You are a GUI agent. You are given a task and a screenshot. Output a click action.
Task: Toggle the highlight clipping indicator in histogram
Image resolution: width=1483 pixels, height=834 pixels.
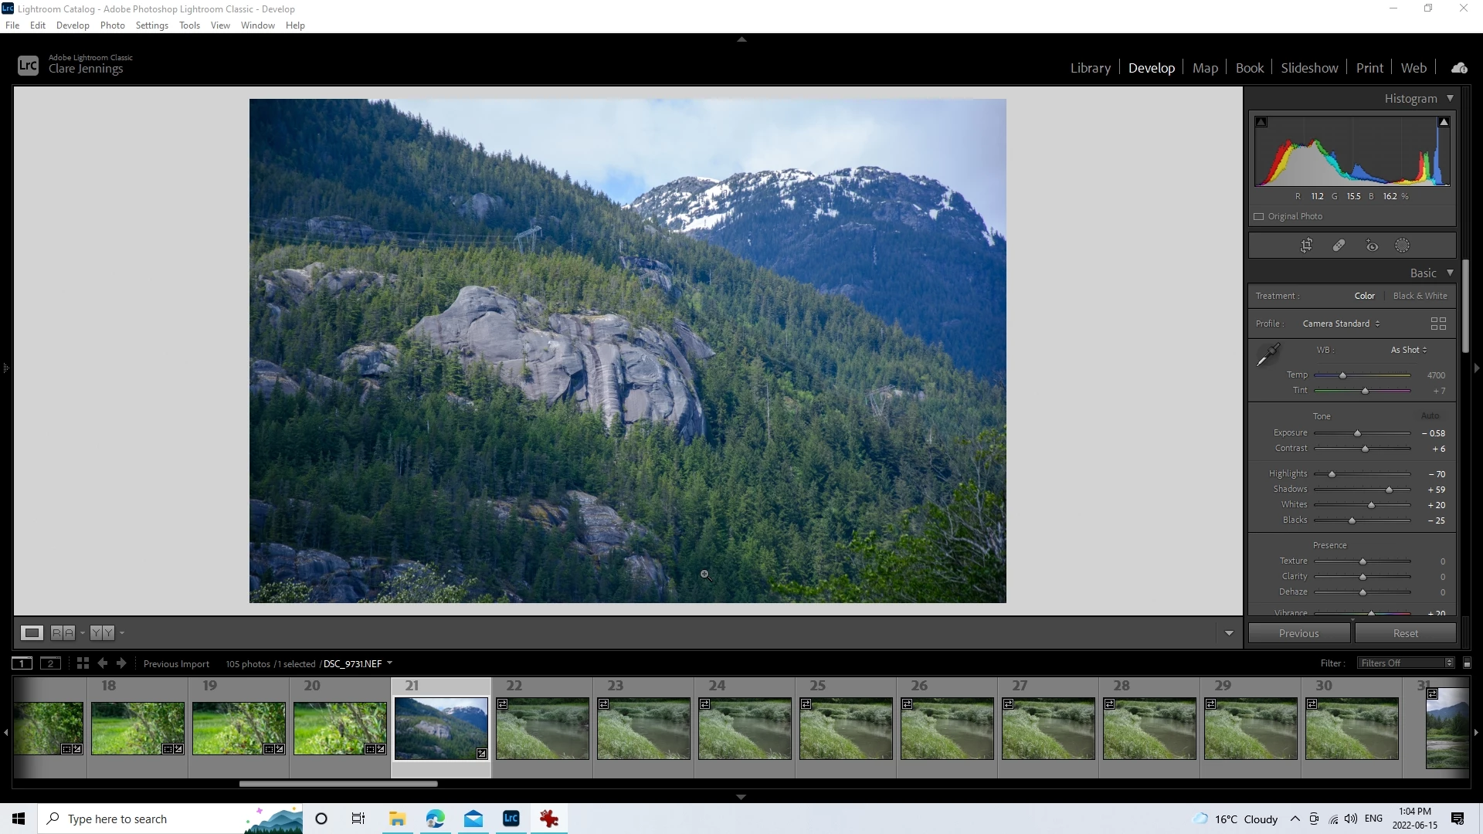tap(1444, 122)
